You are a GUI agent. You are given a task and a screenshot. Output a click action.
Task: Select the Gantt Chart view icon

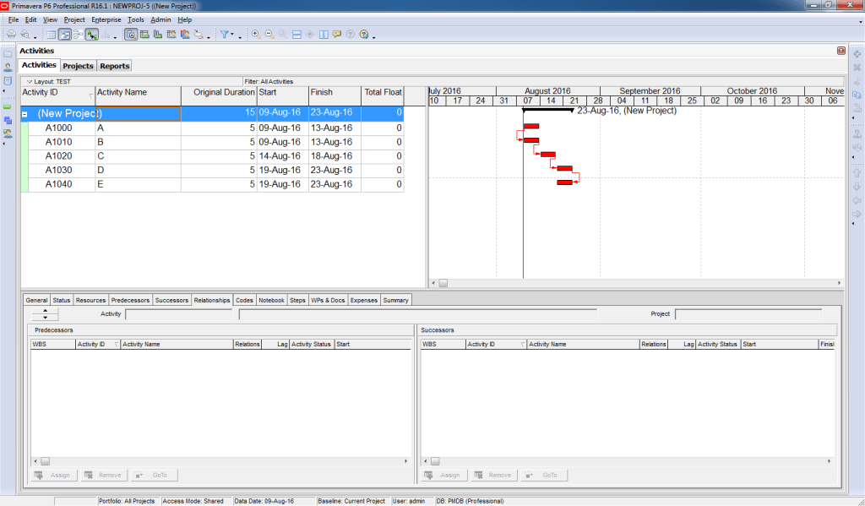[65, 35]
